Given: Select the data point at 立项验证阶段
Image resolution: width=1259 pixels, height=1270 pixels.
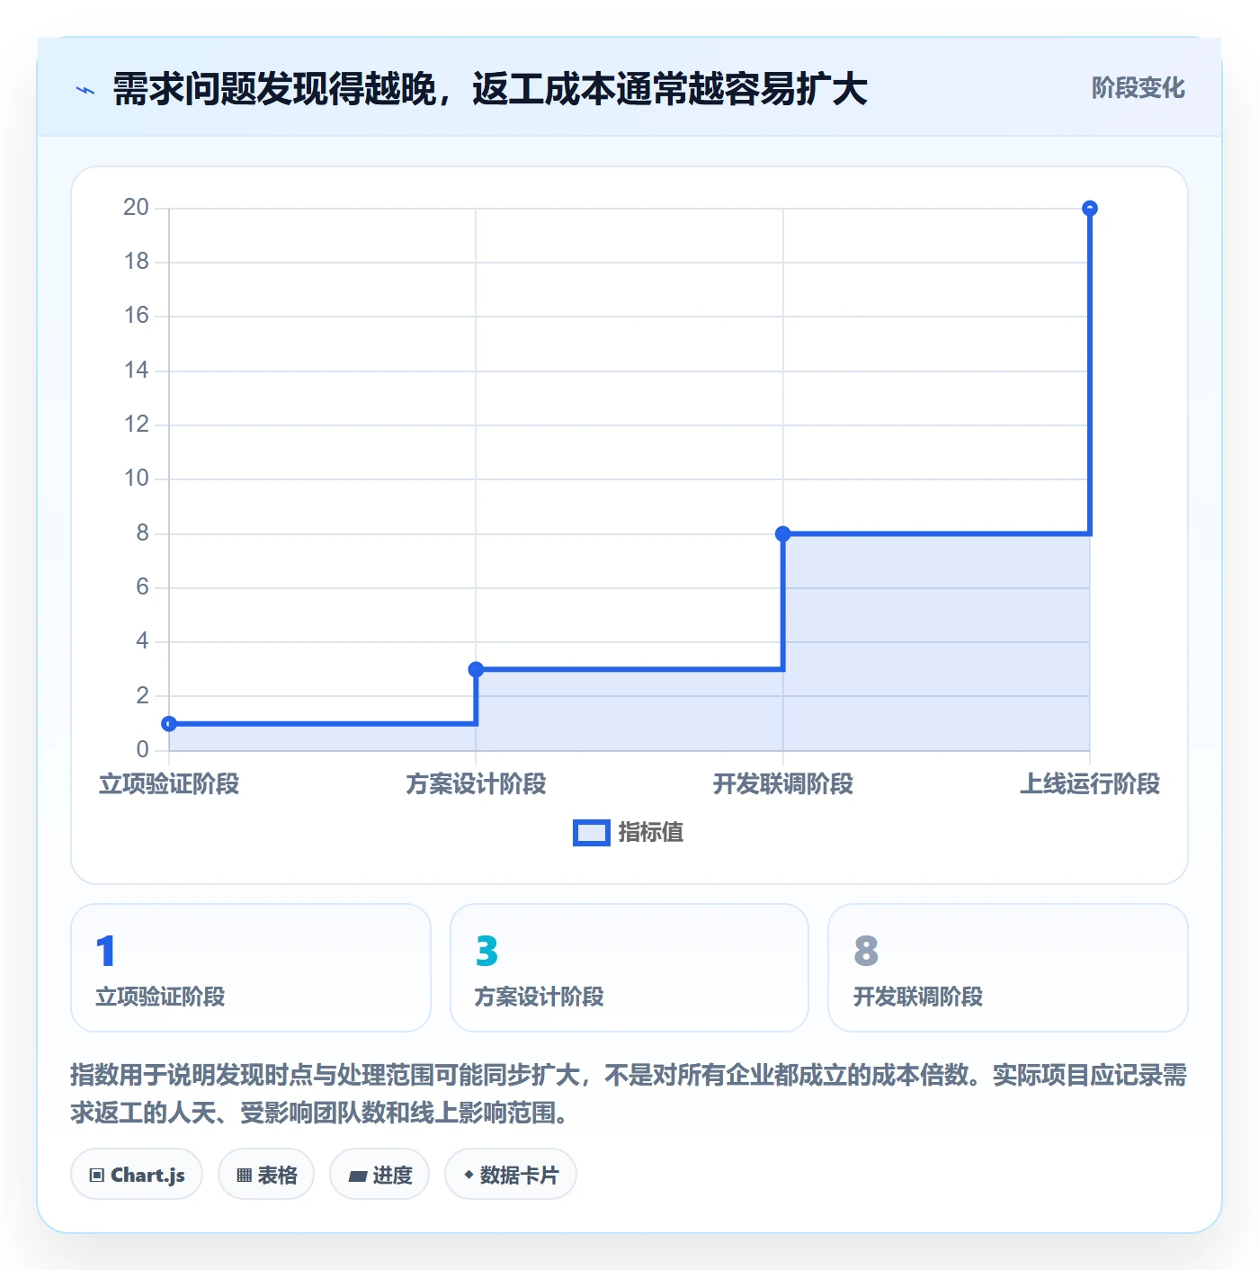Looking at the screenshot, I should click(169, 724).
